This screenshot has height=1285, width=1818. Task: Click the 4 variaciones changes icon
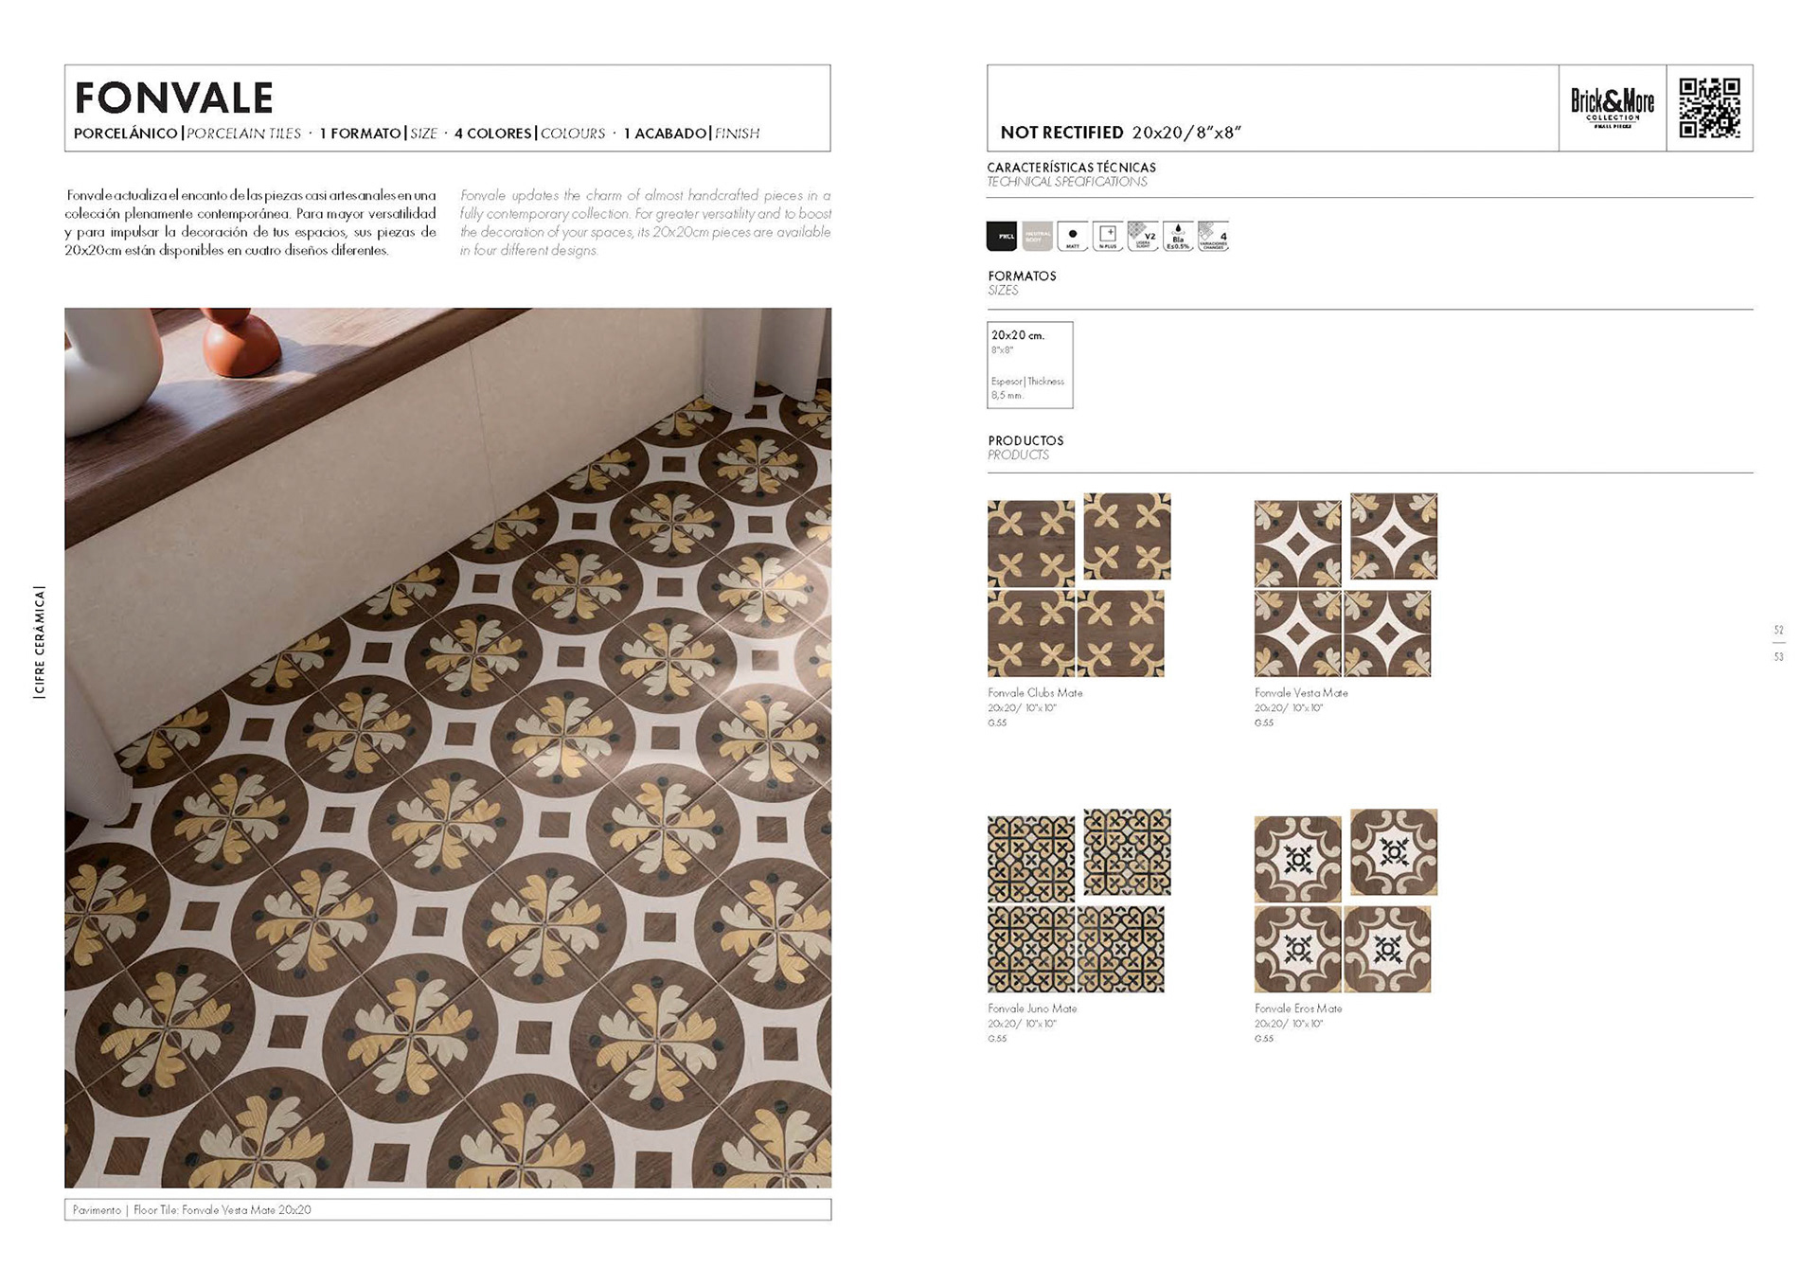1213,237
